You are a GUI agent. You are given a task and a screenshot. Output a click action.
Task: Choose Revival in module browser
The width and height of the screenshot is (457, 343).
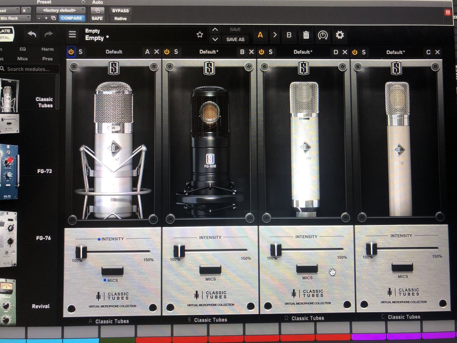[41, 306]
